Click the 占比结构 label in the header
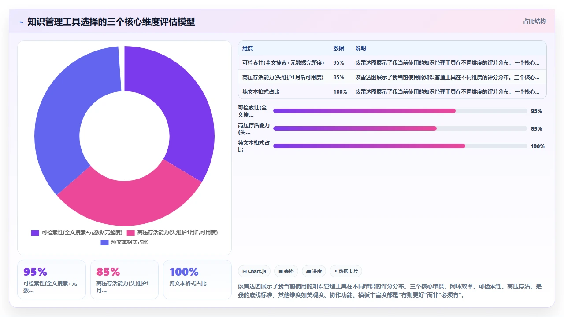This screenshot has height=317, width=564. pyautogui.click(x=534, y=21)
